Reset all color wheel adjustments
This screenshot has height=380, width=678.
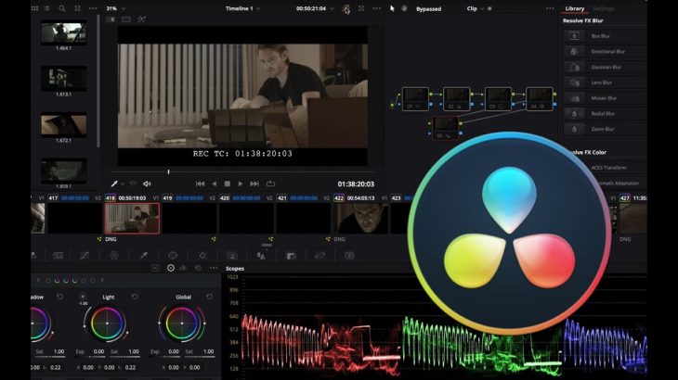point(198,268)
